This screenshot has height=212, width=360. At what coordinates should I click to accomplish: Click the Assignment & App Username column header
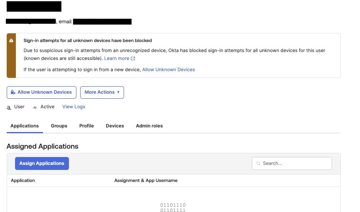click(x=146, y=180)
